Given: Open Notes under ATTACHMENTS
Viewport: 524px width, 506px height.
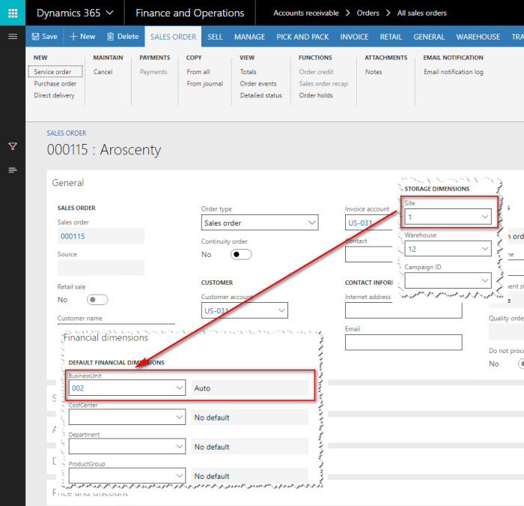Looking at the screenshot, I should click(374, 72).
